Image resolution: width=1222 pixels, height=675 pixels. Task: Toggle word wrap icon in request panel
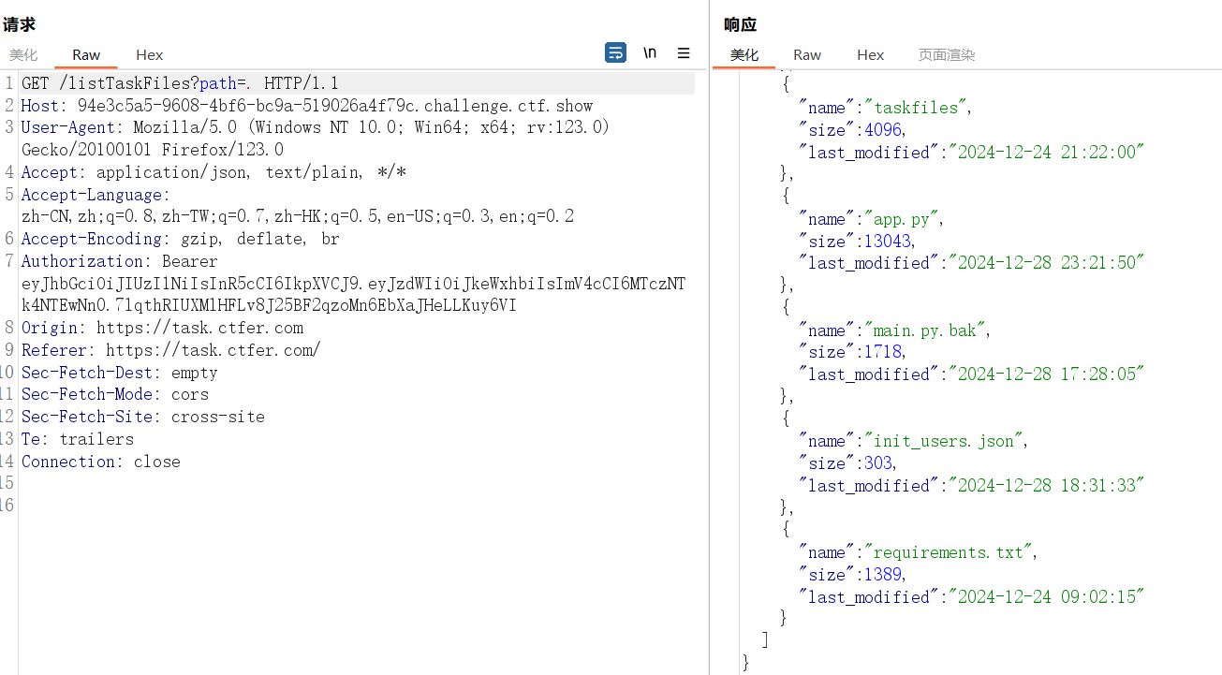[x=615, y=53]
